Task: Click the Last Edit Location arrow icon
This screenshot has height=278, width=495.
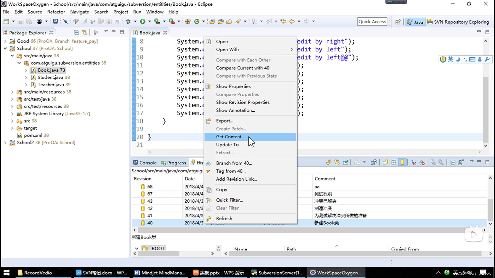Action: (x=283, y=22)
